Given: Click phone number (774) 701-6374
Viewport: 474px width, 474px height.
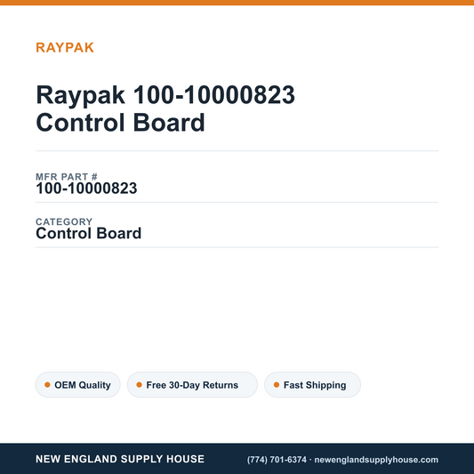Looking at the screenshot, I should click(277, 460).
